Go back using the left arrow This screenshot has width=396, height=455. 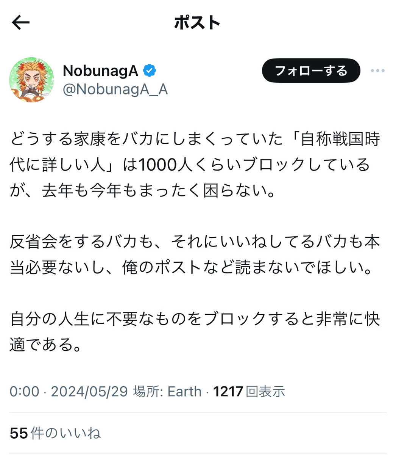point(20,23)
